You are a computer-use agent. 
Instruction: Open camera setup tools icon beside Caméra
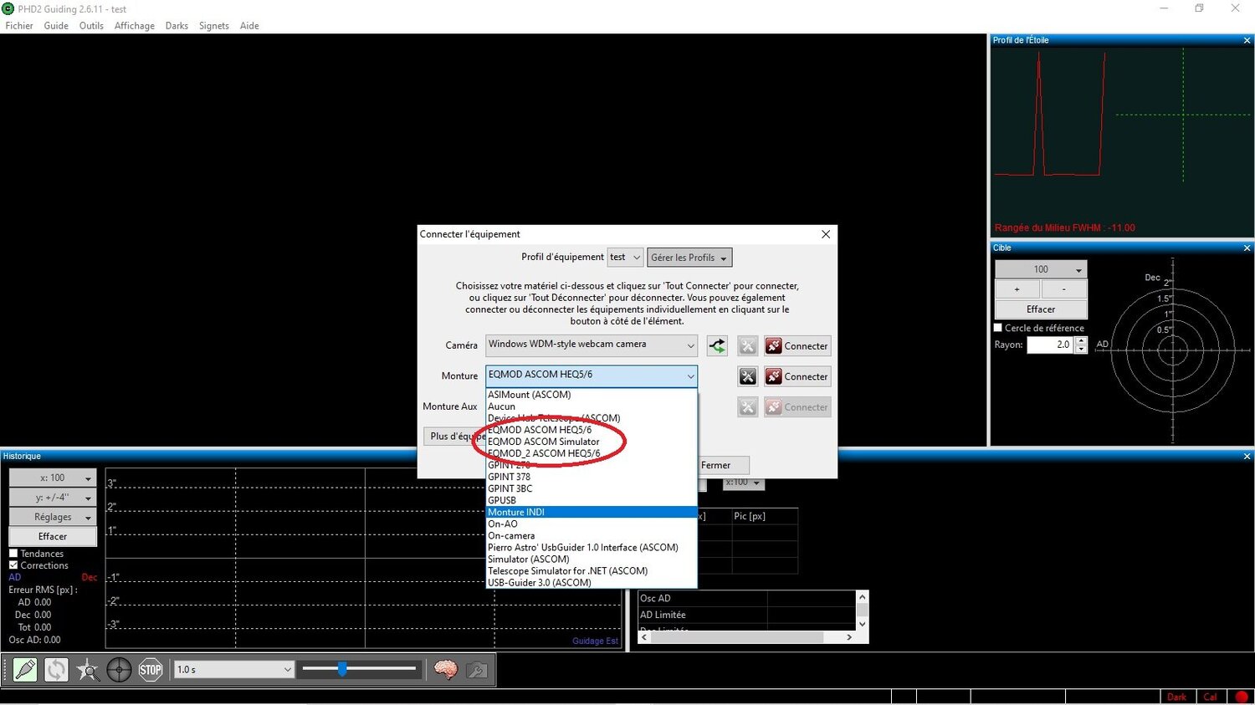click(748, 345)
